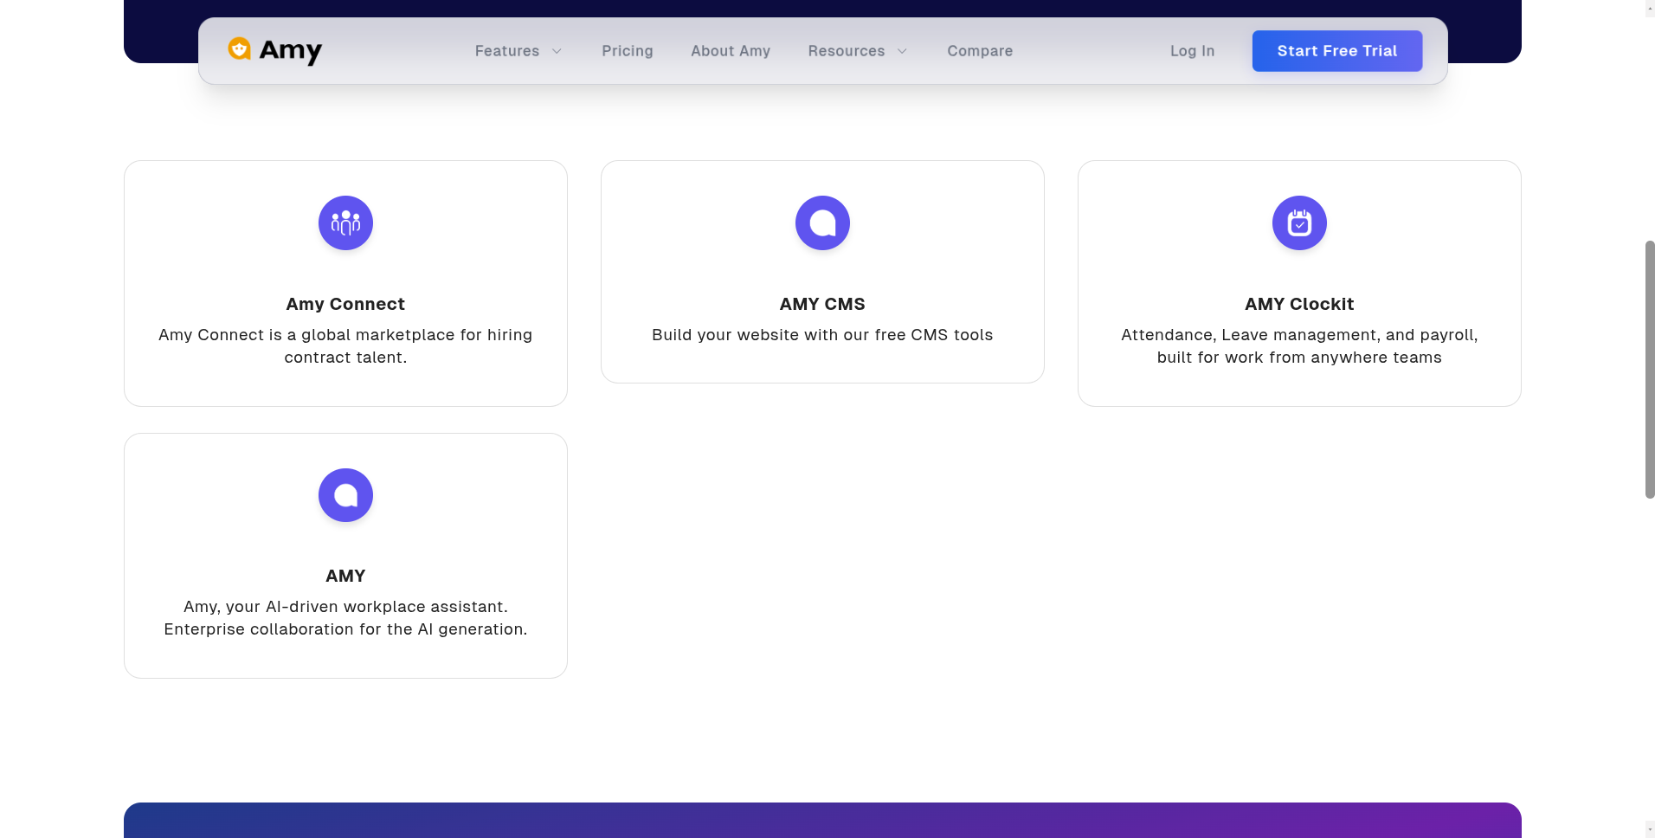The height and width of the screenshot is (838, 1655).
Task: Click the AMY assistant chat bubble icon
Action: (x=345, y=495)
